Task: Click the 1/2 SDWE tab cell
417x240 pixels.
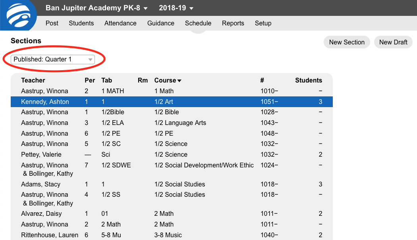Action: tap(116, 165)
